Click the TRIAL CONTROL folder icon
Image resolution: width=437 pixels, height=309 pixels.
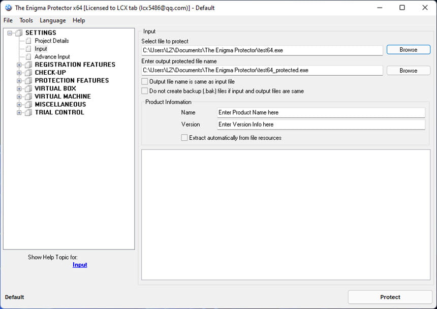tap(28, 112)
